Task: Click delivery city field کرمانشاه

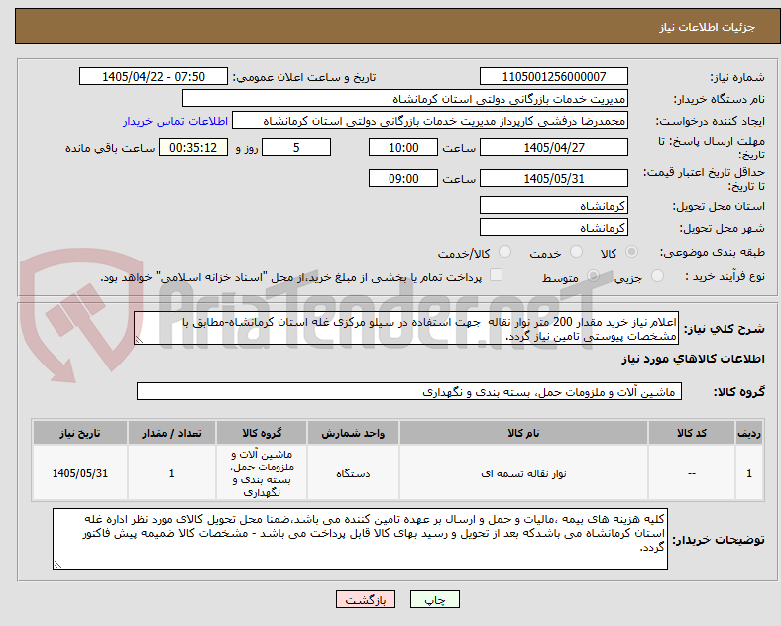Action: point(554,228)
